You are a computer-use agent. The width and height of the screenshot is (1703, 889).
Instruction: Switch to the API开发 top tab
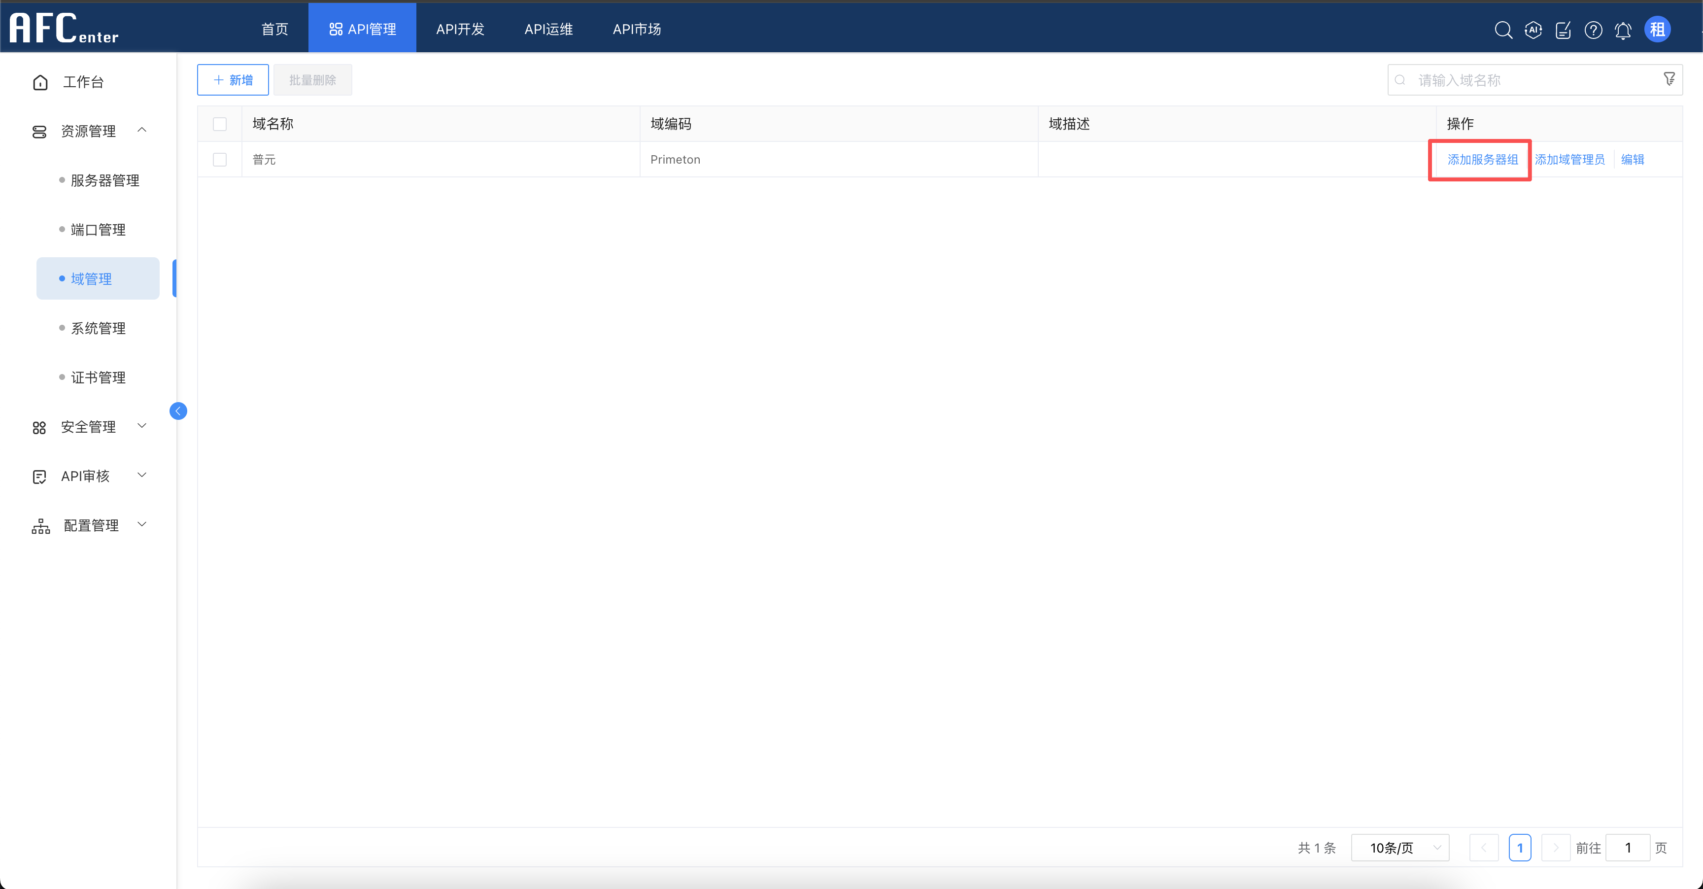(460, 29)
